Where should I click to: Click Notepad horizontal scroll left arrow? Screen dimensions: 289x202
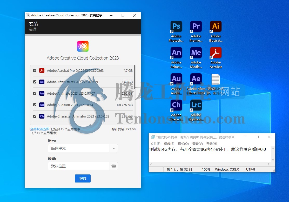pyautogui.click(x=151, y=164)
